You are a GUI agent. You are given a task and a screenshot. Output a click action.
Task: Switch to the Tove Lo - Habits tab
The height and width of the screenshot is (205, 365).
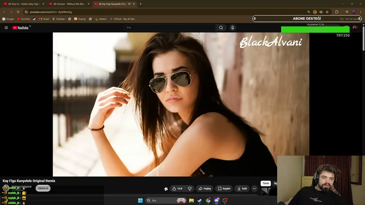tap(24, 4)
